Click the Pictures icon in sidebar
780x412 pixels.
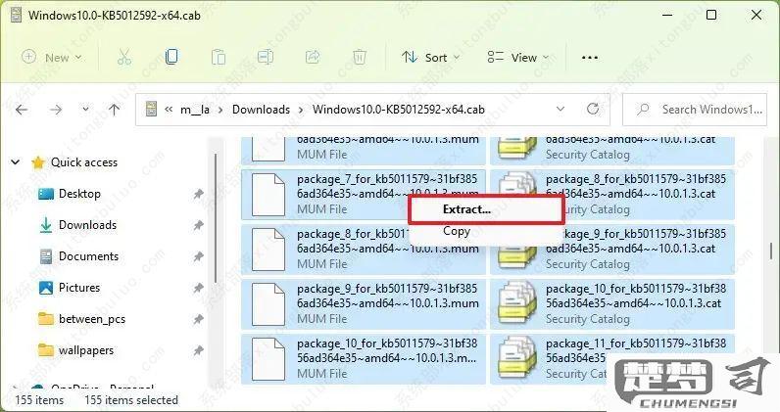click(x=46, y=288)
